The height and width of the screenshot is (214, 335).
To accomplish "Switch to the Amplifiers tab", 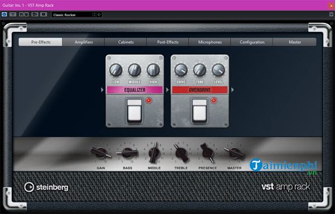I will pos(84,42).
